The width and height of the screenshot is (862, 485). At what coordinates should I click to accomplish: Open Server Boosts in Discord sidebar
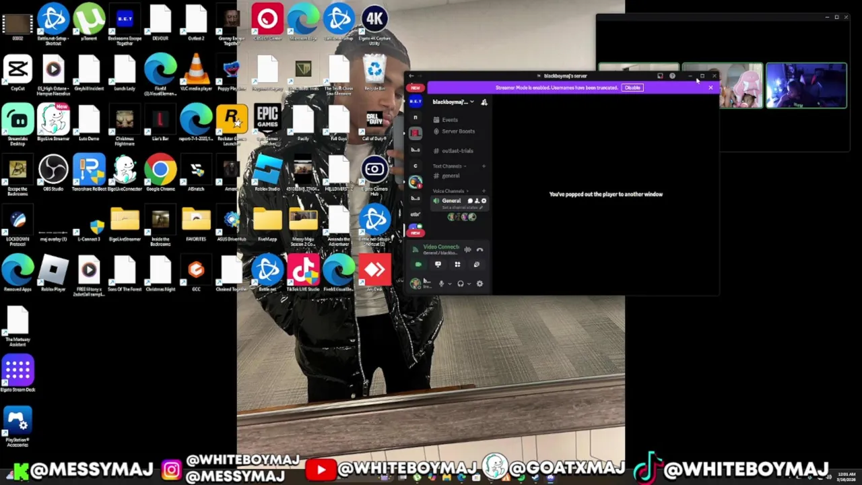click(455, 131)
